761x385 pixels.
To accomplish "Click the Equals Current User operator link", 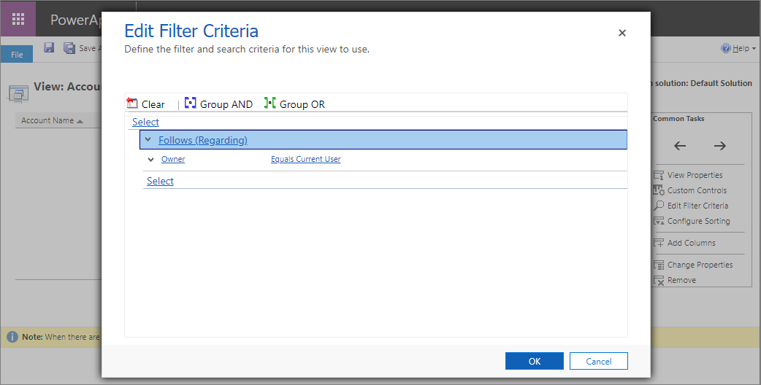I will [306, 159].
